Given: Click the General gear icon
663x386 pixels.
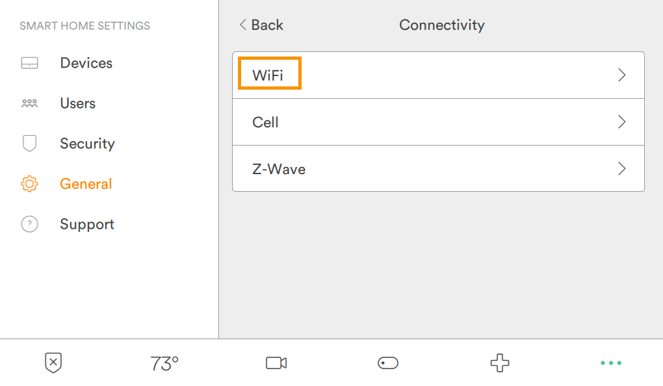Looking at the screenshot, I should coord(29,183).
